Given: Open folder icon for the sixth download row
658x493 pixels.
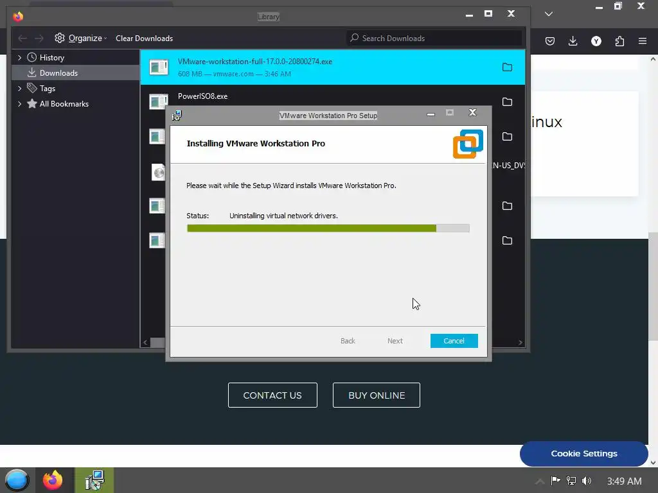Looking at the screenshot, I should [507, 241].
